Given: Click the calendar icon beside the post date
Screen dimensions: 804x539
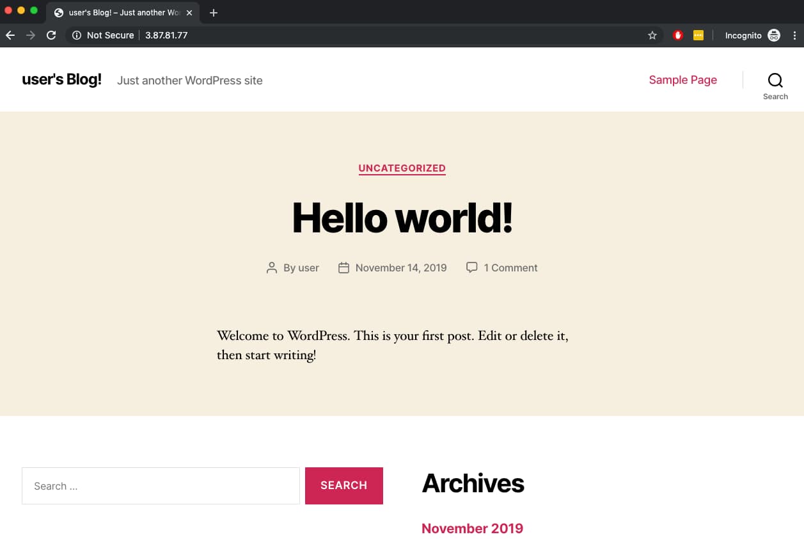Looking at the screenshot, I should 343,268.
